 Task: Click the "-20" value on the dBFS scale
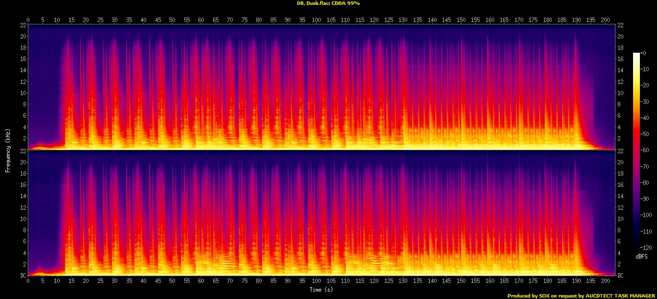(645, 84)
